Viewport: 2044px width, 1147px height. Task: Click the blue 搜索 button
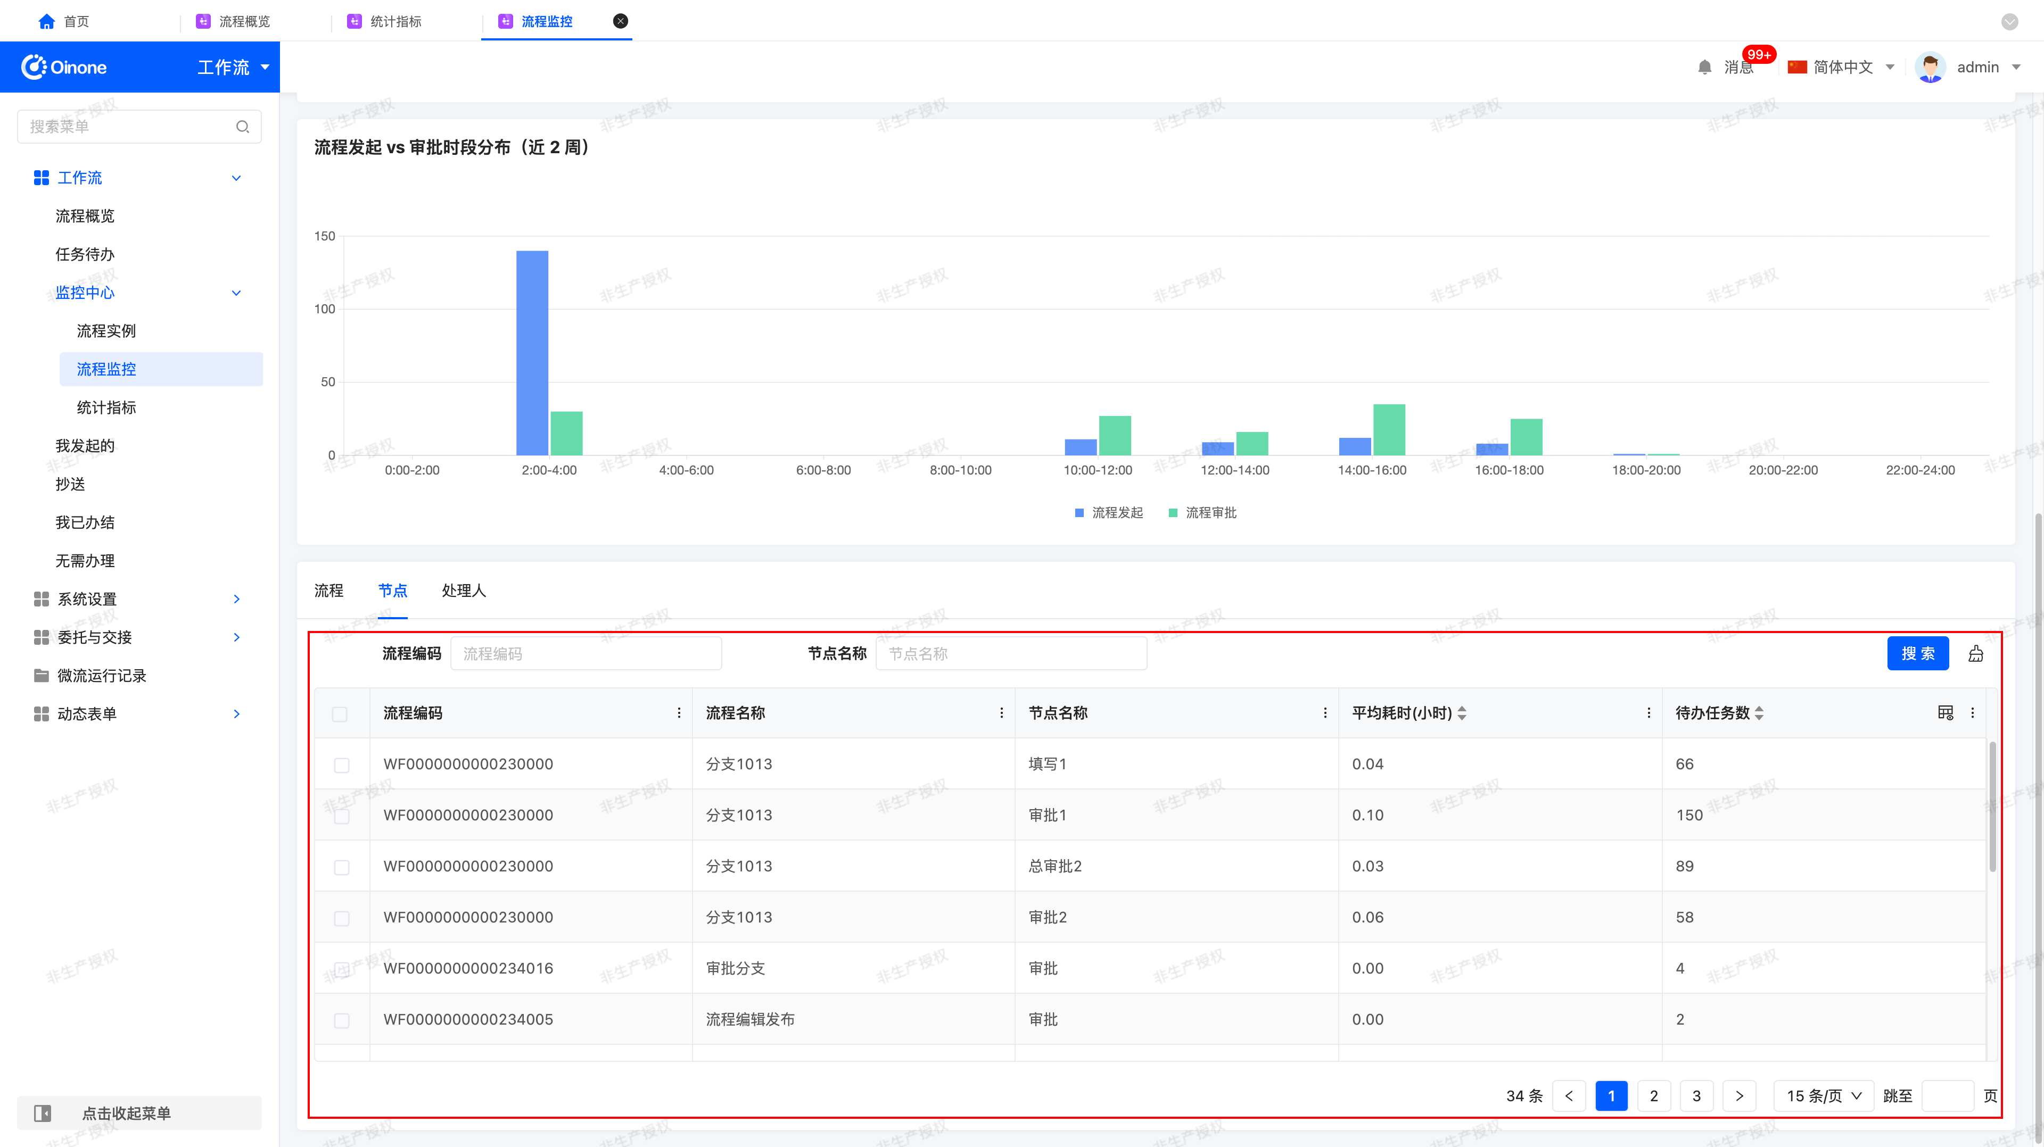tap(1918, 654)
